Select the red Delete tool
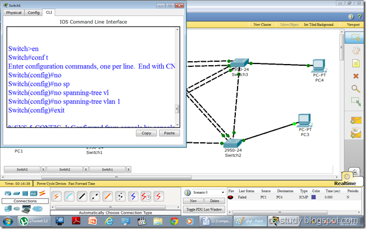The width and height of the screenshot is (366, 229). 356,75
